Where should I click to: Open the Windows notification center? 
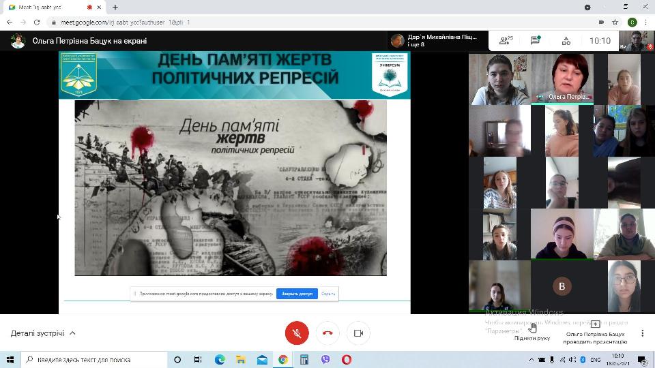tap(642, 360)
